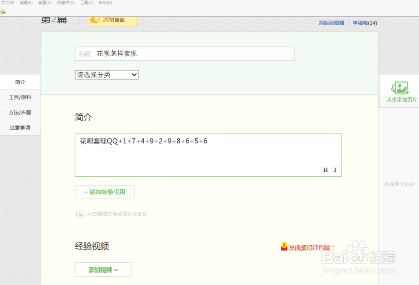This screenshot has width=419, height=285.
Task: Open the 工具(T) menu
Action: coord(86,3)
